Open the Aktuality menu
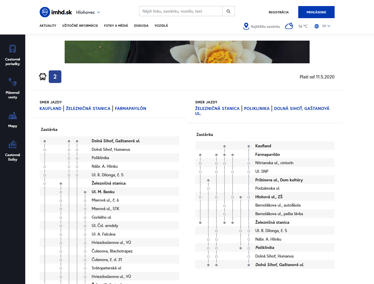374x284 pixels. (x=48, y=26)
